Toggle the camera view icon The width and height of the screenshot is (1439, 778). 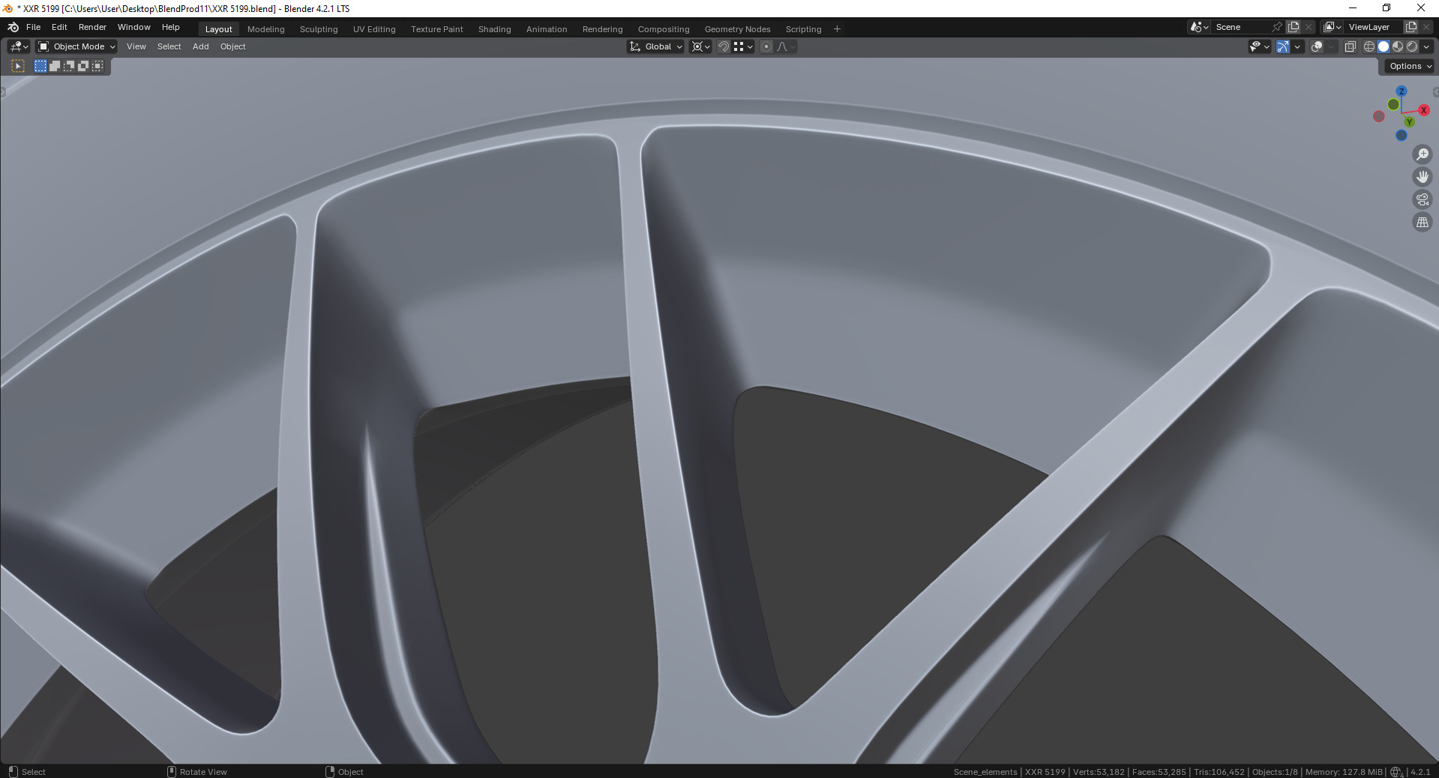(1422, 199)
